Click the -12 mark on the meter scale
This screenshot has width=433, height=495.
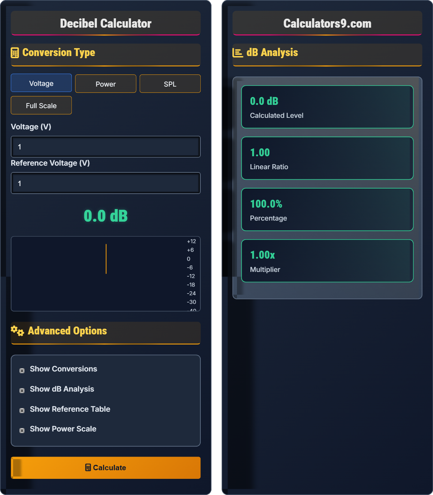click(191, 276)
